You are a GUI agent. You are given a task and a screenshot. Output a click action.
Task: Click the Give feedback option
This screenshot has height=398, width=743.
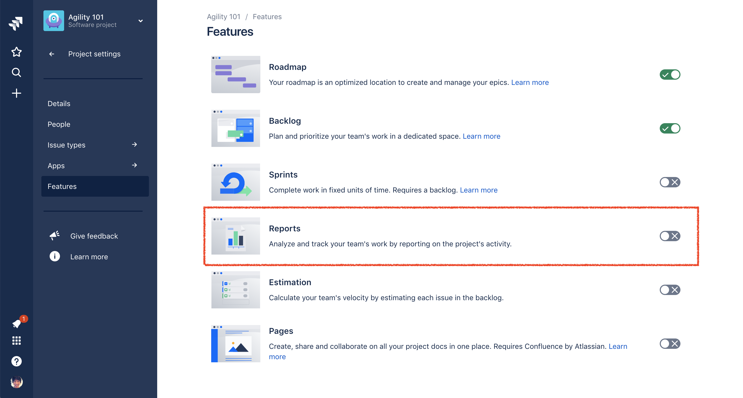point(94,236)
